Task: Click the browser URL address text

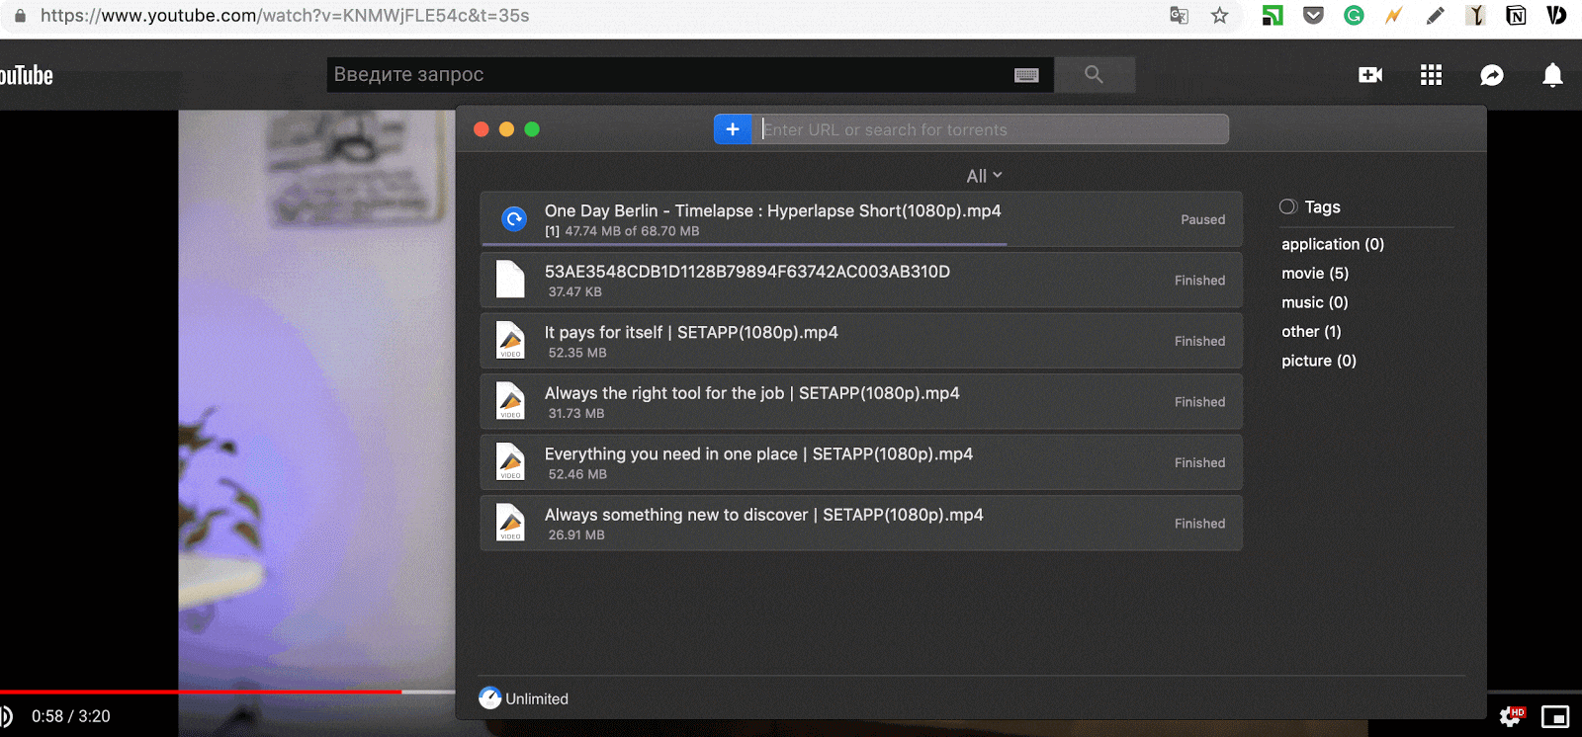Action: [285, 16]
